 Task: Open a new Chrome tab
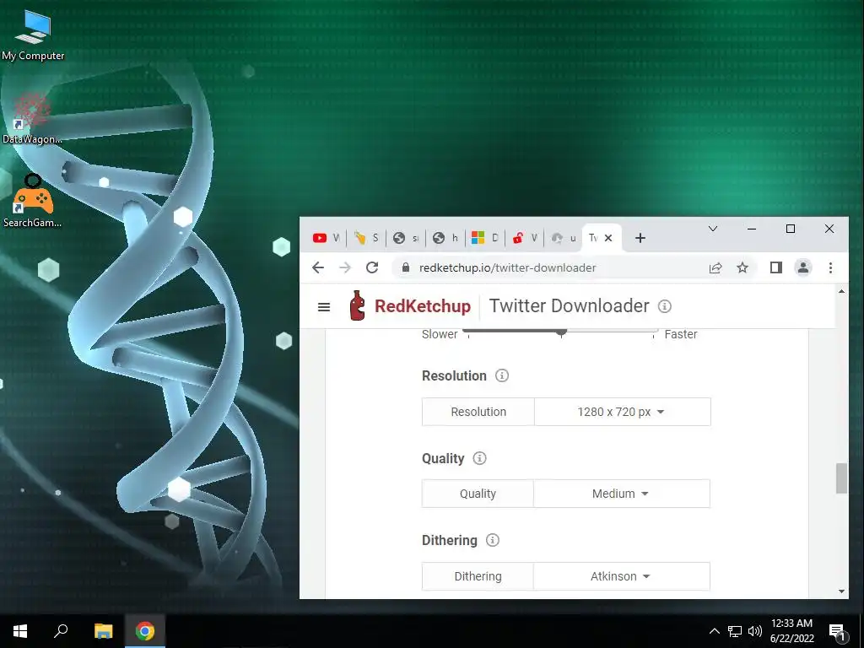click(x=640, y=238)
